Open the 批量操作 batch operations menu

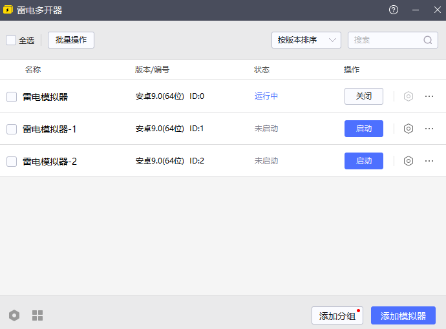[x=71, y=40]
